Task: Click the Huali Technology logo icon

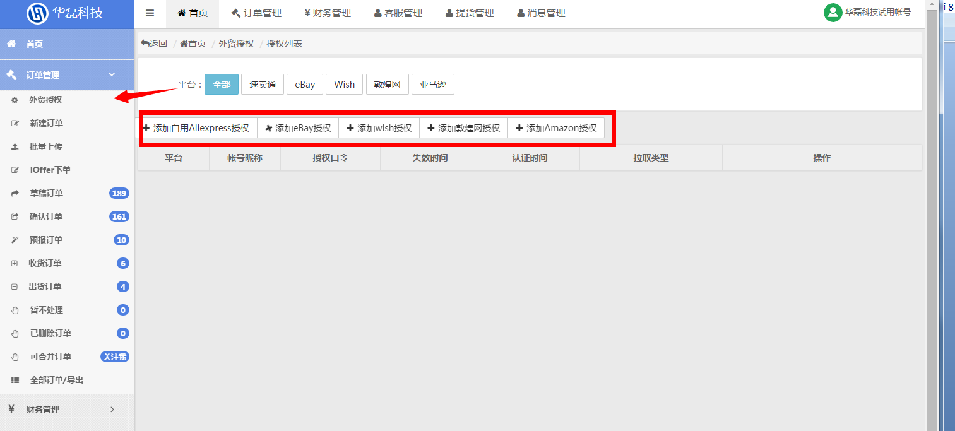Action: coord(37,13)
